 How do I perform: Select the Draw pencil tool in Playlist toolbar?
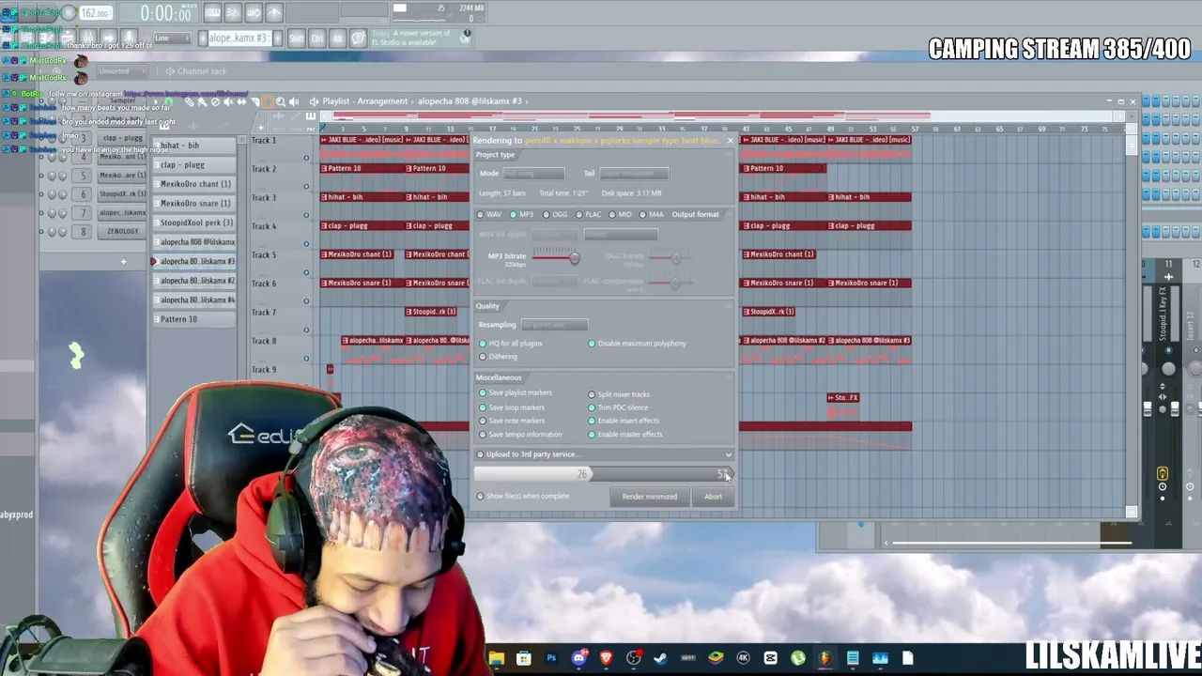190,101
